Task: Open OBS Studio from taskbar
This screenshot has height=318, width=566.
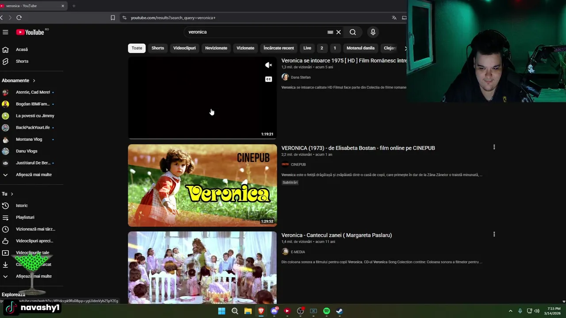Action: [300, 311]
